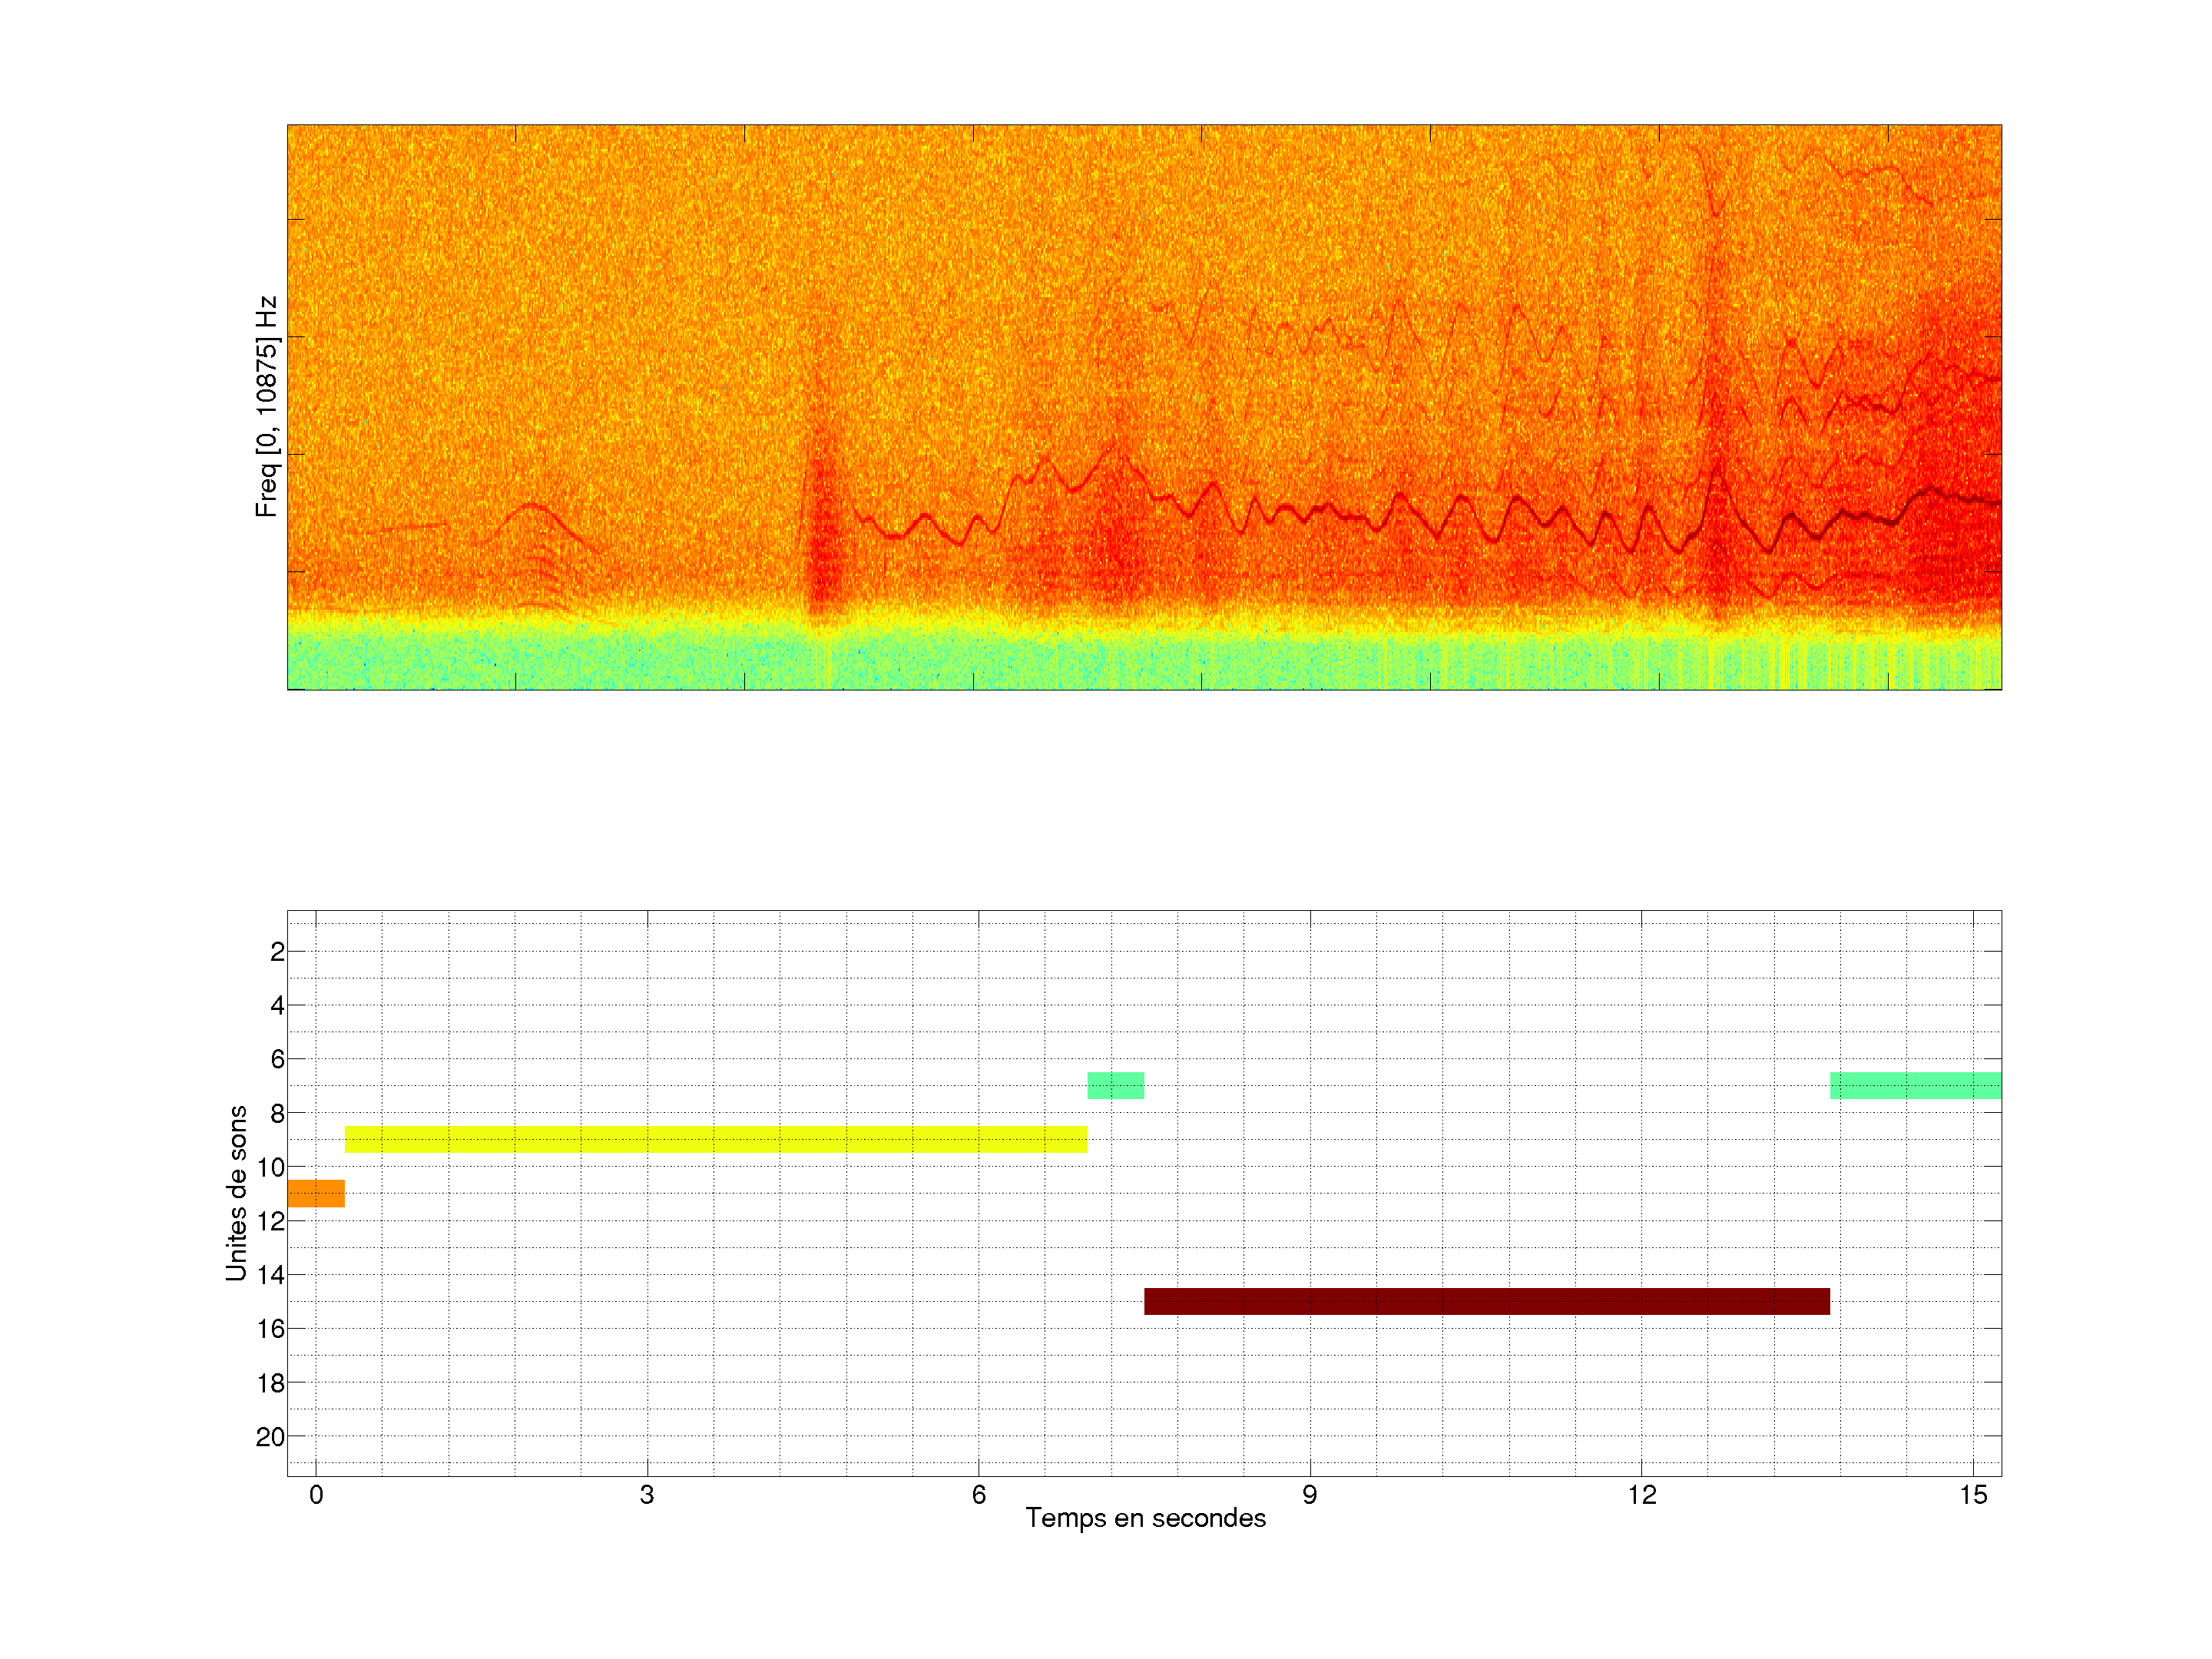Click the y-axis tick label 20

click(x=271, y=1437)
